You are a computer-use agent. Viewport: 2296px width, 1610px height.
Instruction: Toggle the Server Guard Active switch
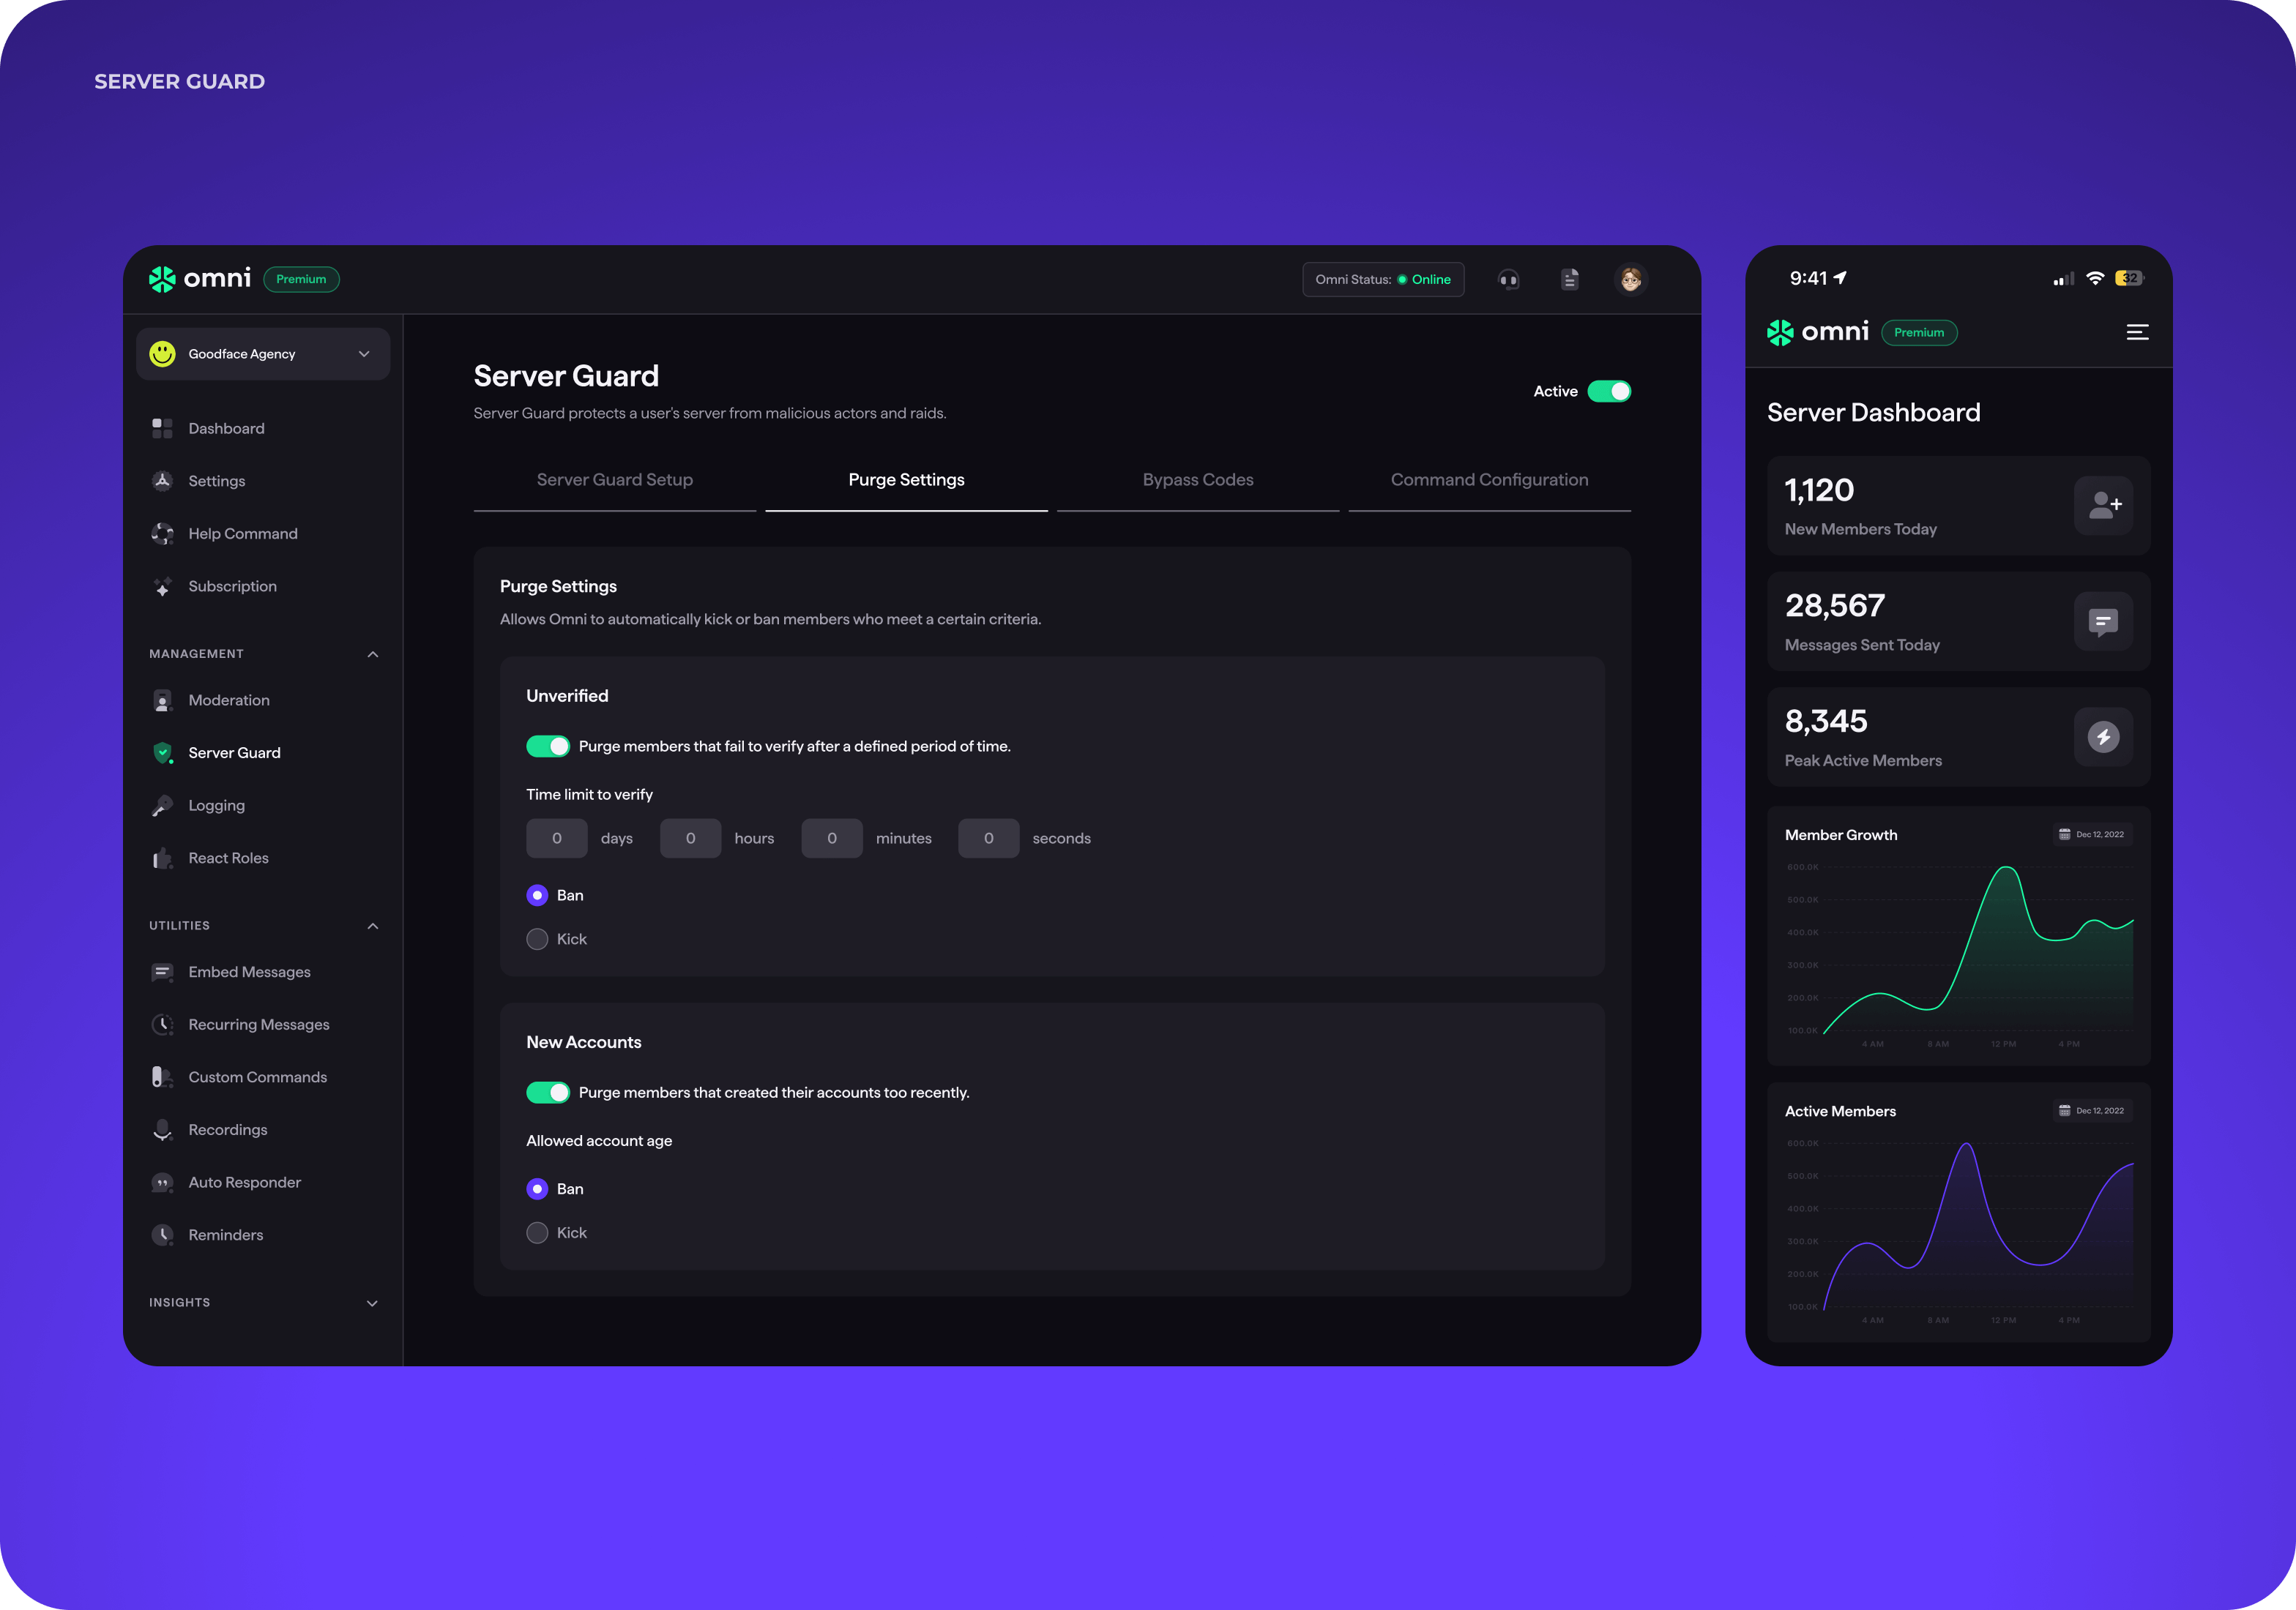(x=1609, y=391)
